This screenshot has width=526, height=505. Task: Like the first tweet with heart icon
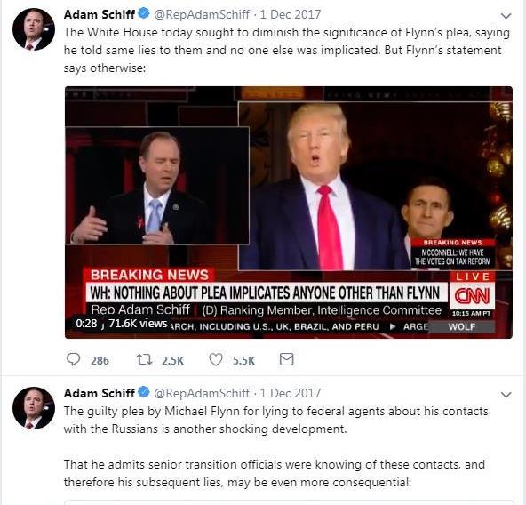[216, 359]
